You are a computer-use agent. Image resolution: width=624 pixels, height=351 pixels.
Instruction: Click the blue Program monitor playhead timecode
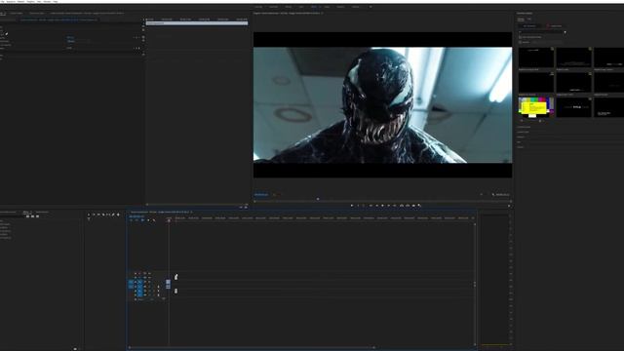point(261,195)
